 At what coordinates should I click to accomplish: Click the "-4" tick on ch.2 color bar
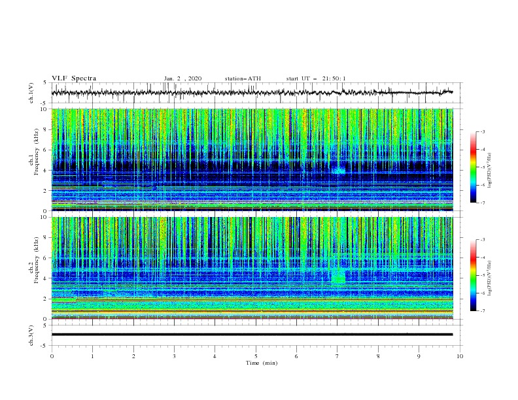[482, 258]
